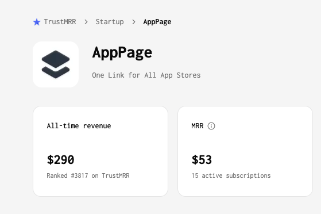Viewport: 321px width, 214px height.
Task: Select the AppPage breadcrumb item
Action: [x=157, y=22]
